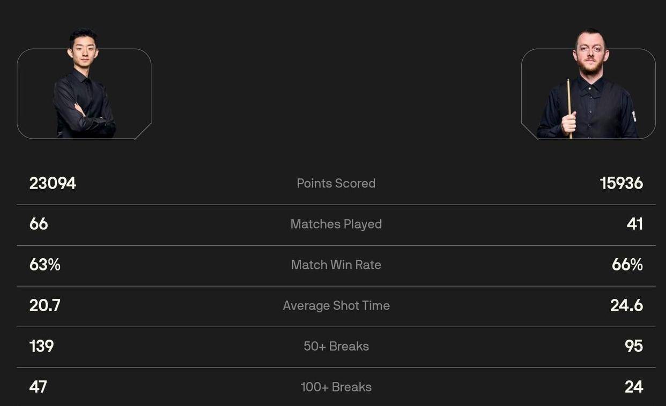The width and height of the screenshot is (666, 406).
Task: Click the 15936 points scored value
Action: [x=621, y=183]
